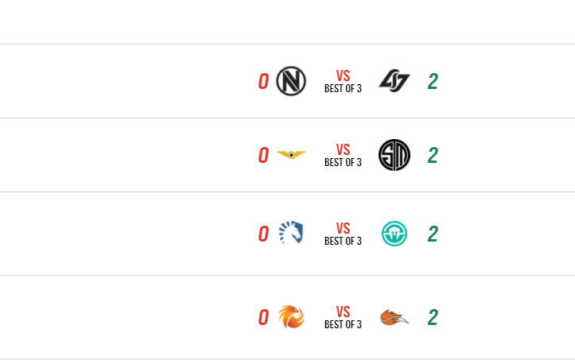This screenshot has height=360, width=575.
Task: Click the green 2 score beside Immortals
Action: click(433, 234)
